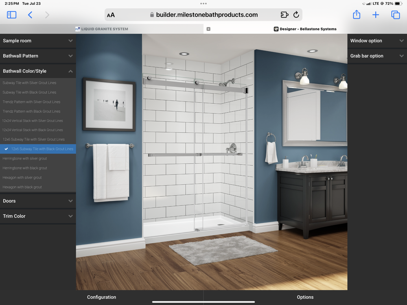Choose Herringbone with black grout
Screen dimensions: 407x305
pyautogui.click(x=25, y=168)
